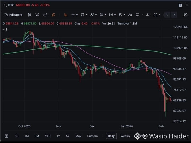Toggle the orange pencil drawing mode
The width and height of the screenshot is (191, 143).
pyautogui.click(x=53, y=15)
